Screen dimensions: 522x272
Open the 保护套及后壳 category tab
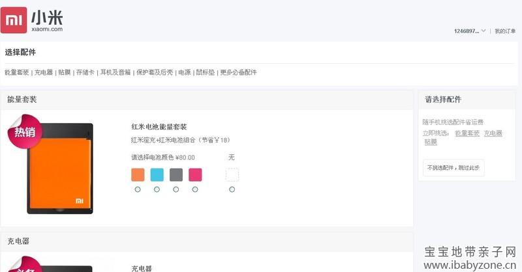point(155,72)
